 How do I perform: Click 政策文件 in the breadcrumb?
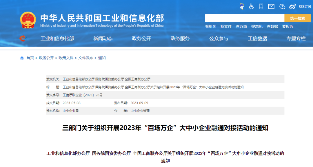66,58
